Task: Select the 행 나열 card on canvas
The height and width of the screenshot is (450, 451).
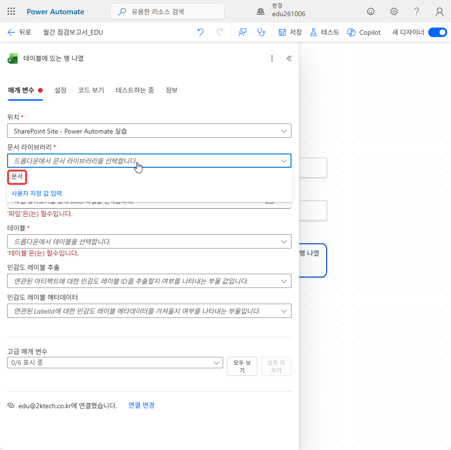Action: pyautogui.click(x=313, y=260)
